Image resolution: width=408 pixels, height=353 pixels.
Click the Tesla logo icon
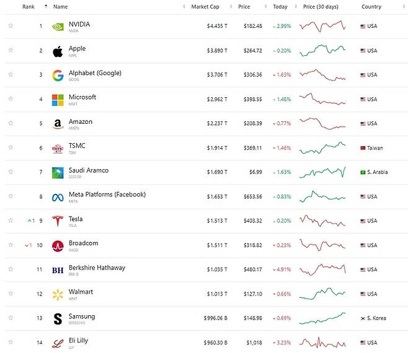pos(58,221)
